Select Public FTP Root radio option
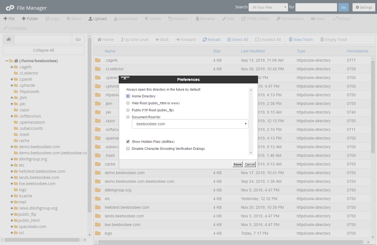The height and width of the screenshot is (245, 377). click(128, 110)
